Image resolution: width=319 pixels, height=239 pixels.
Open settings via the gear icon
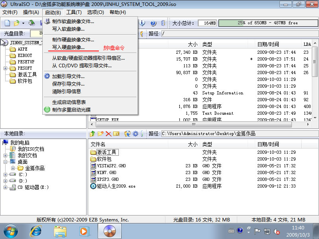pos(135,133)
